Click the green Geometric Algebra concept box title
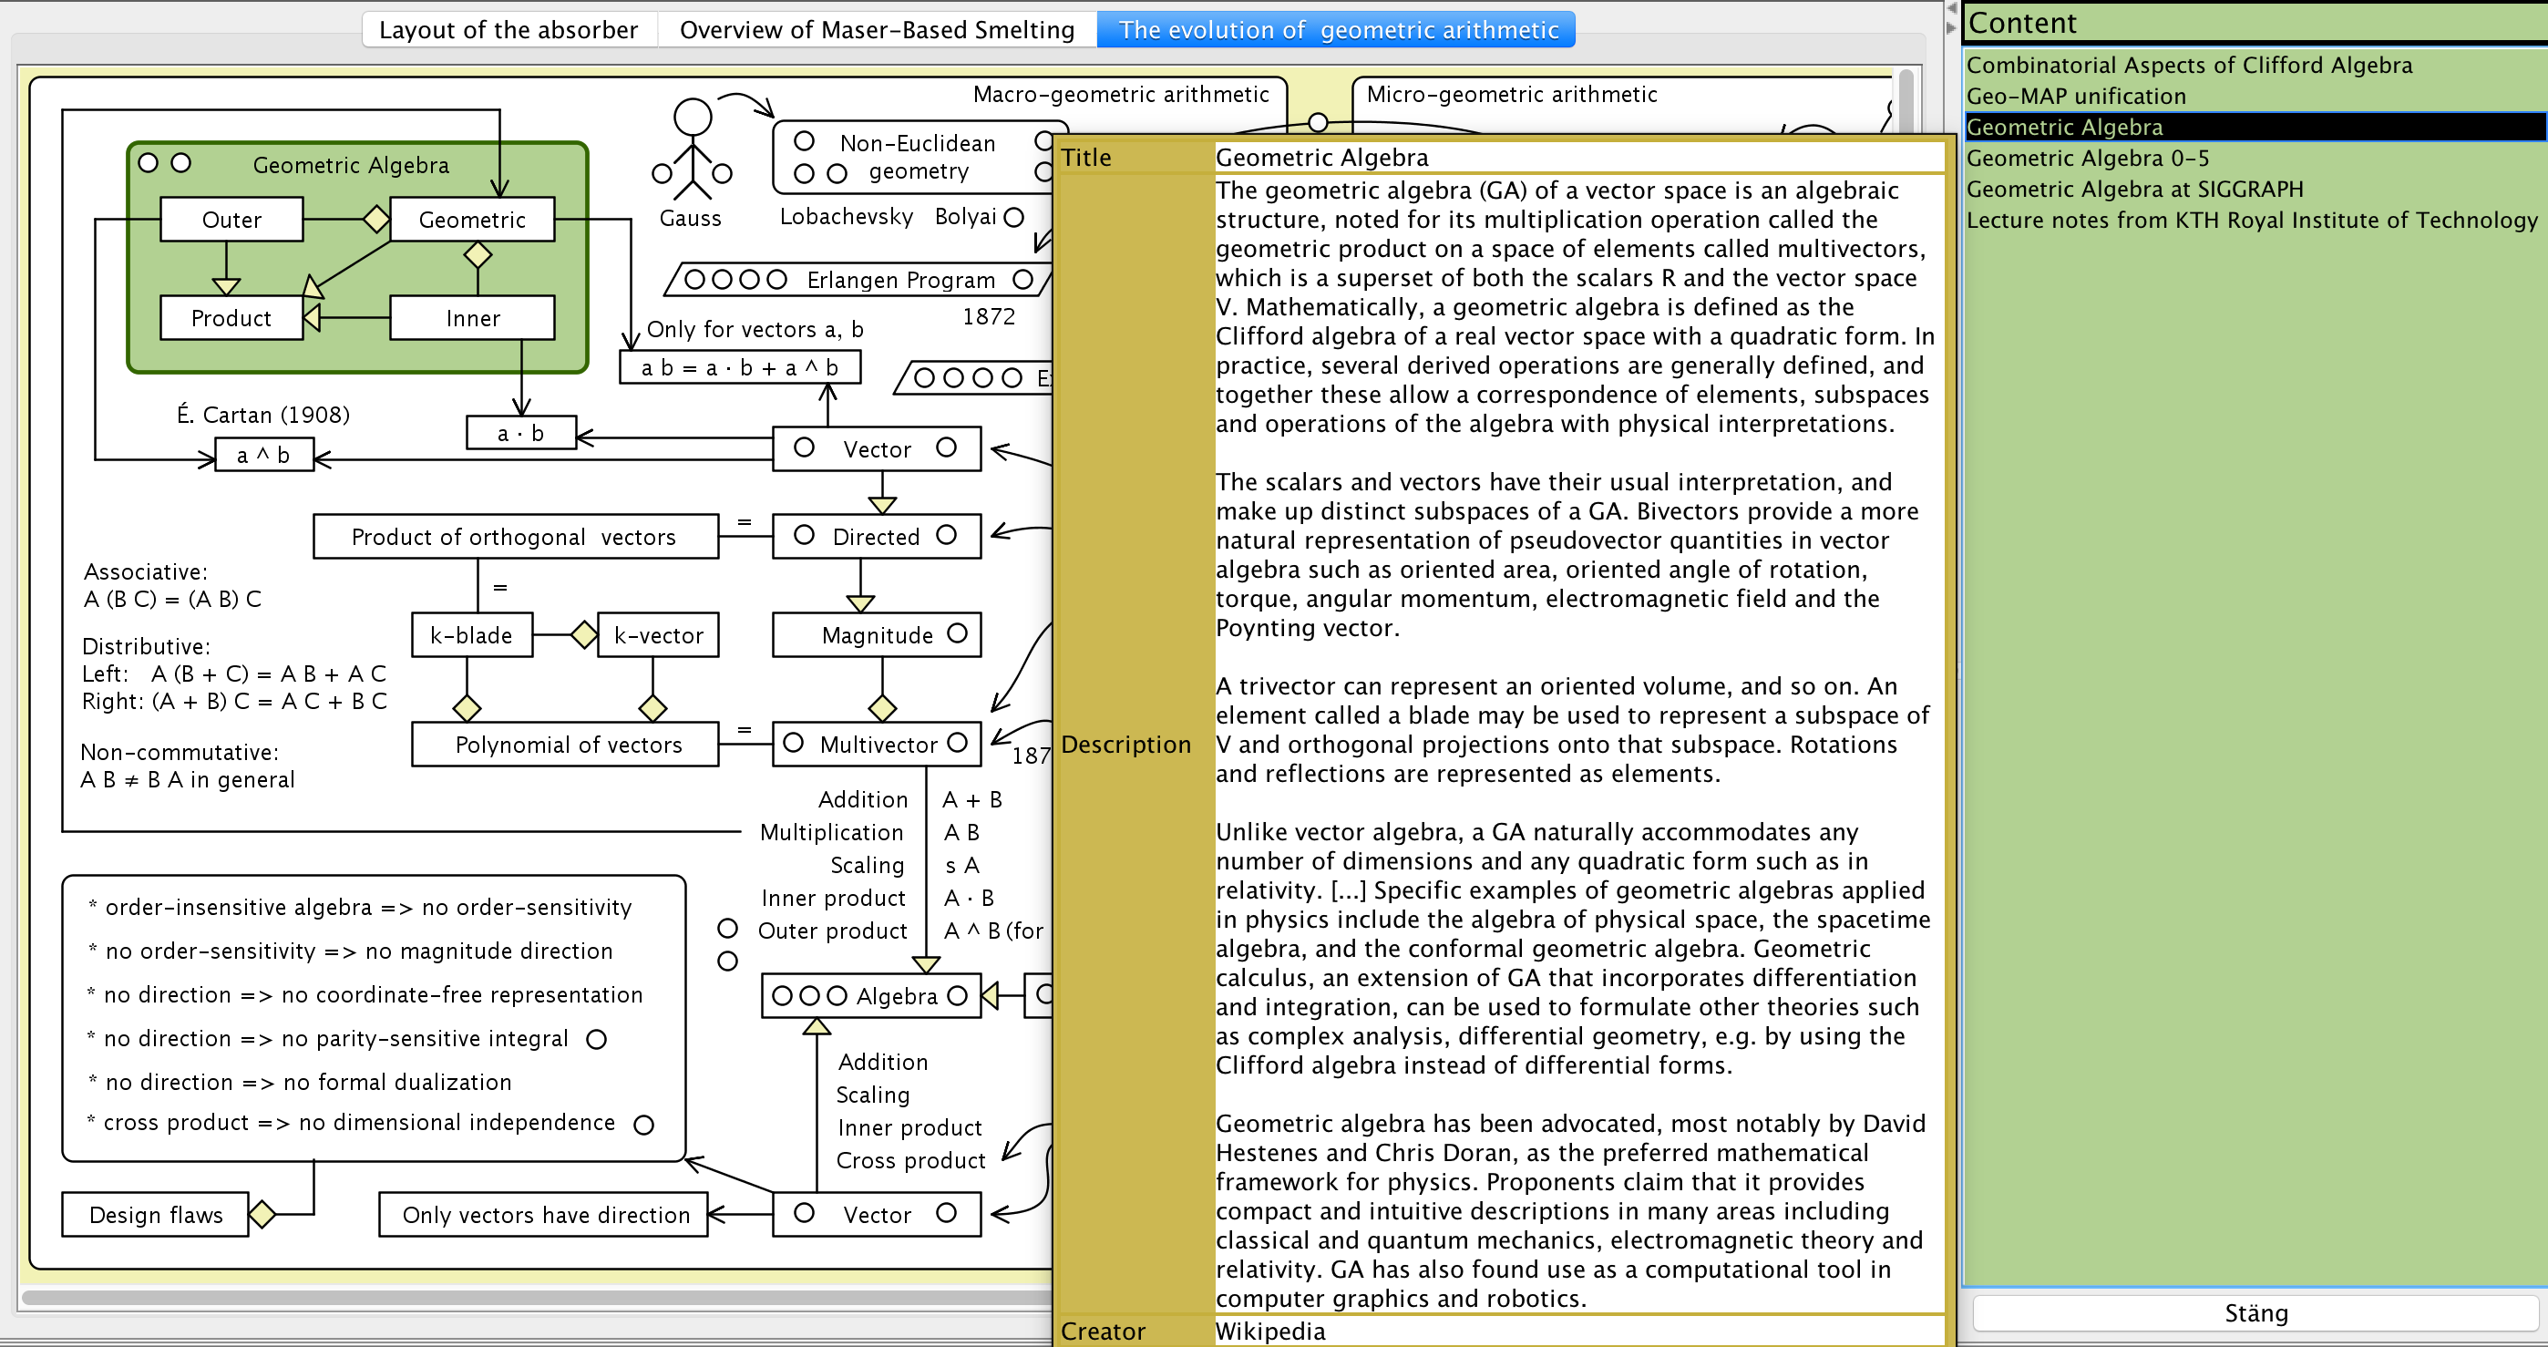Screen dimensions: 2548x1347 pos(350,165)
